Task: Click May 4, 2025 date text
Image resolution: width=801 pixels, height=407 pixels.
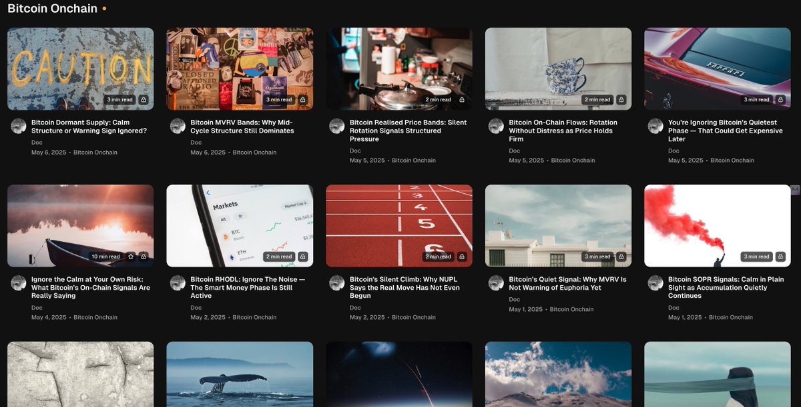Action: point(49,317)
